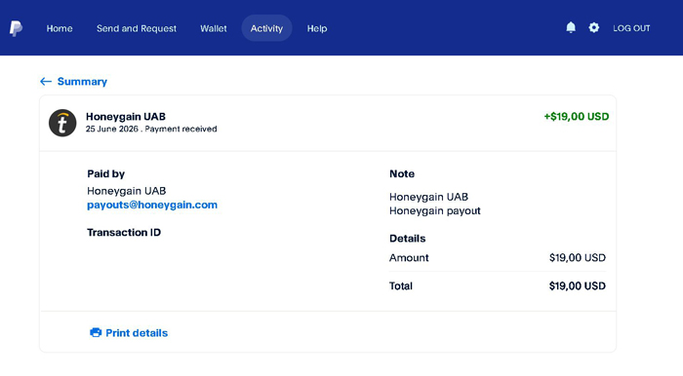This screenshot has width=683, height=376.
Task: Click the back arrow beside Summary
Action: [x=46, y=81]
